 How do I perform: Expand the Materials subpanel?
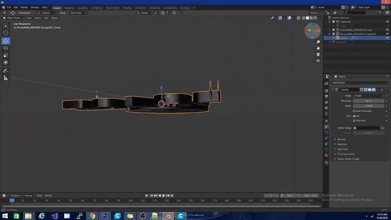coord(342,144)
